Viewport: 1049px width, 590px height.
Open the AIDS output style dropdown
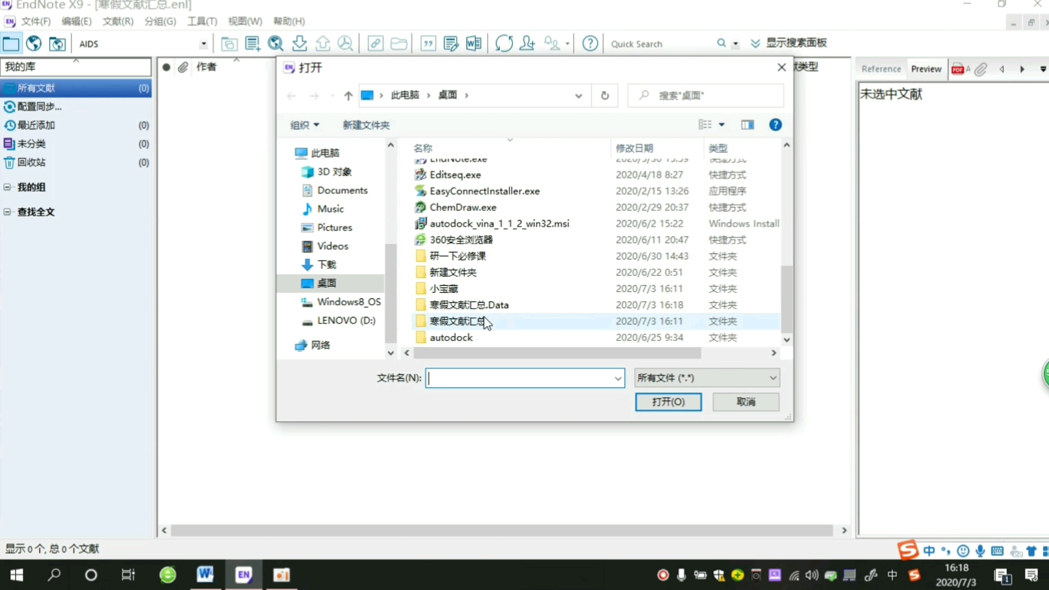coord(203,44)
